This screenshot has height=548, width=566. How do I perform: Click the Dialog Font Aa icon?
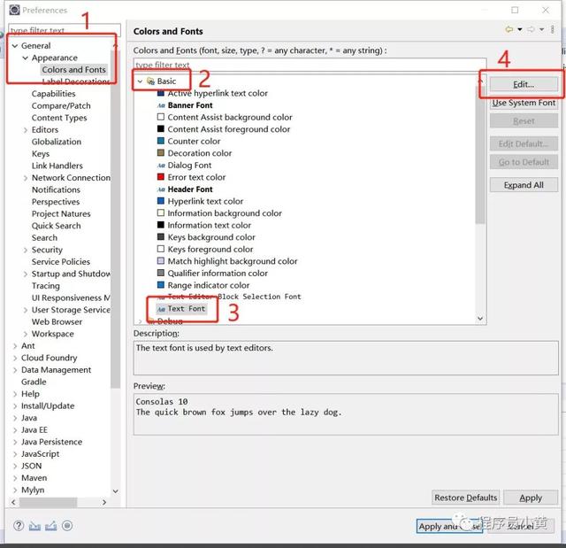pos(161,166)
